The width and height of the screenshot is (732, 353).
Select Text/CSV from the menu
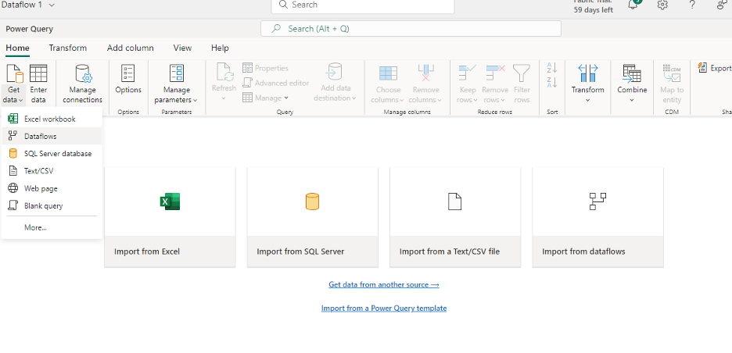[52, 171]
